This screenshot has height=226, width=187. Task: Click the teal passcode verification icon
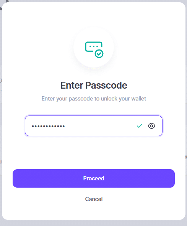[94, 50]
